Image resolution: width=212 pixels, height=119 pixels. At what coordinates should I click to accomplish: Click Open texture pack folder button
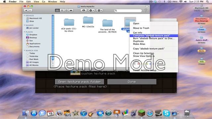79,82
